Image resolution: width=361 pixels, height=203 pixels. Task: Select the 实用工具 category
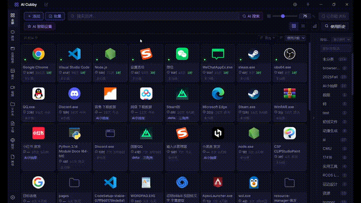pos(335,166)
